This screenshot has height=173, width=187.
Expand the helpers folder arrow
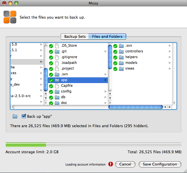pos(170,57)
